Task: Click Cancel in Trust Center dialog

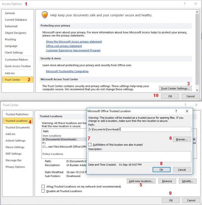Action: click(191, 200)
